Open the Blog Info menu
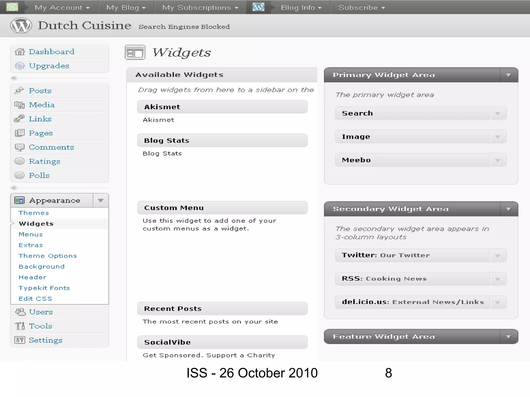The image size is (530, 397). [x=301, y=7]
